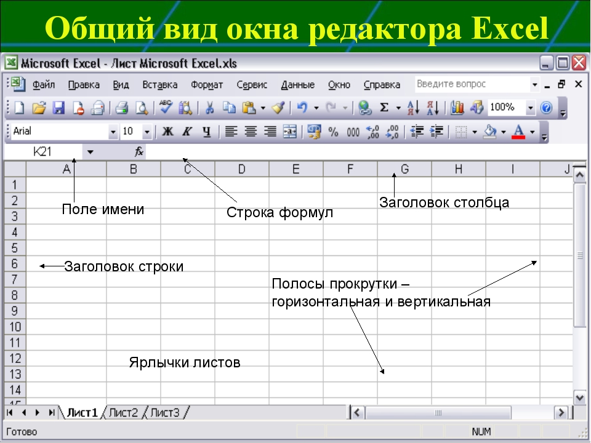This screenshot has height=443, width=591.
Task: Open the font color red arrow dropdown
Action: tap(532, 132)
